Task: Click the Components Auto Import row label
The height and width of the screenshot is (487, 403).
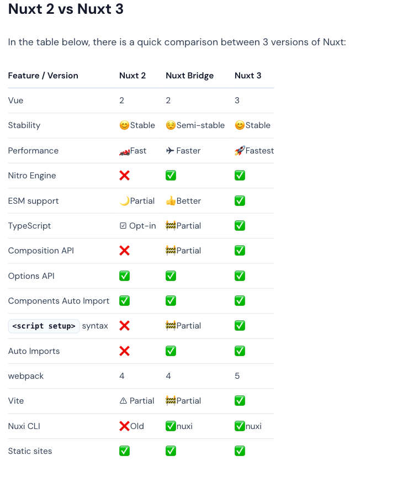Action: 59,300
